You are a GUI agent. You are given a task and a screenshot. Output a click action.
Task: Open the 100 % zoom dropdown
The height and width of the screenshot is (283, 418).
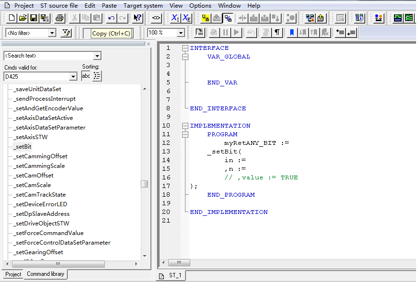point(181,33)
